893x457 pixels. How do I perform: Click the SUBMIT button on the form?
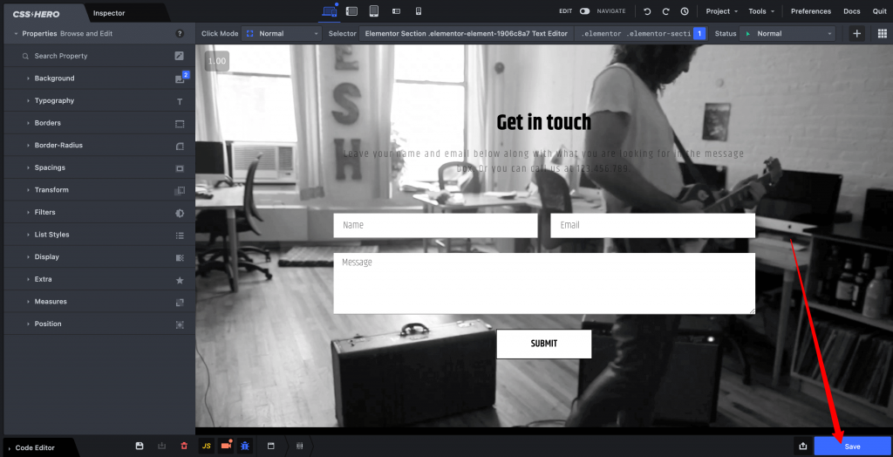544,344
